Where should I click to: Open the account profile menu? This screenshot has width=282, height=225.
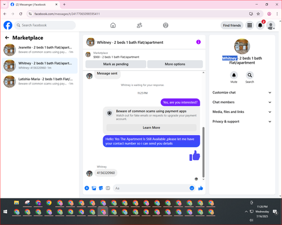click(271, 25)
